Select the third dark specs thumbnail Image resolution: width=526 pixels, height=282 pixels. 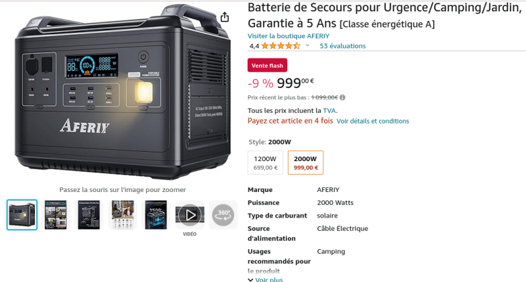pyautogui.click(x=89, y=215)
